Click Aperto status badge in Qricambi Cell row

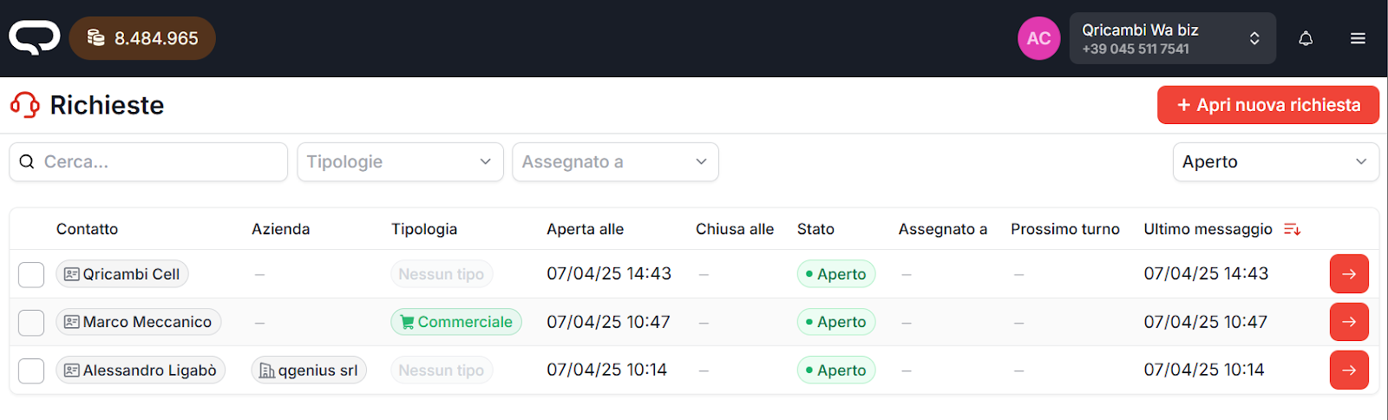point(836,274)
